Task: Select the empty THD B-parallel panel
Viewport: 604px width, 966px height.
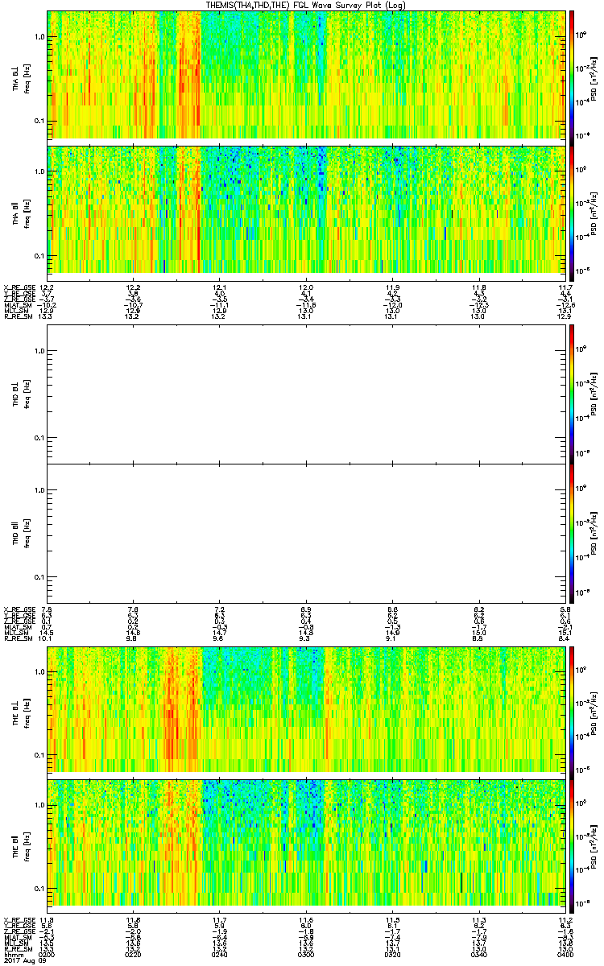Action: (x=307, y=533)
